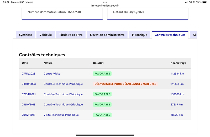
Task: Click the FAVORABLE badge for 04/10/2018
Action: [x=102, y=105]
